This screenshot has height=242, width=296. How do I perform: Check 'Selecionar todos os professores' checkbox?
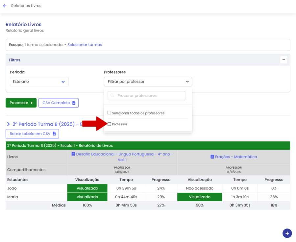pyautogui.click(x=110, y=113)
